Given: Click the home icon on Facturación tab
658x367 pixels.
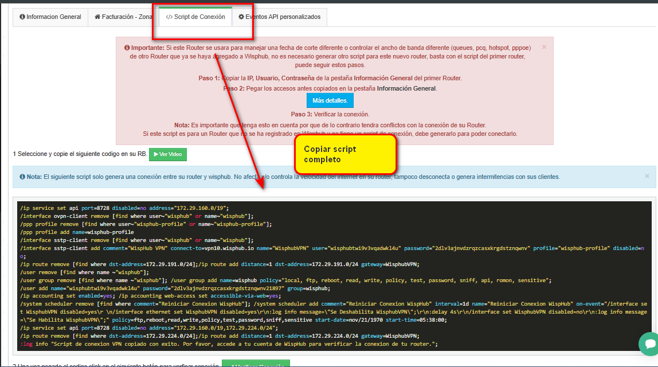Looking at the screenshot, I should click(x=97, y=17).
